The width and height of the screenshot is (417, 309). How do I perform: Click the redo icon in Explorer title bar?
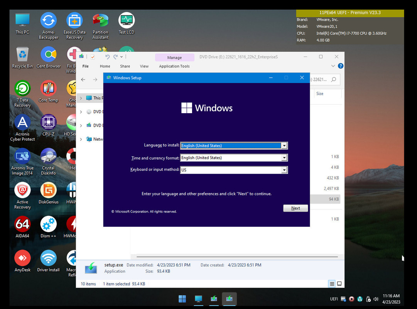(115, 57)
